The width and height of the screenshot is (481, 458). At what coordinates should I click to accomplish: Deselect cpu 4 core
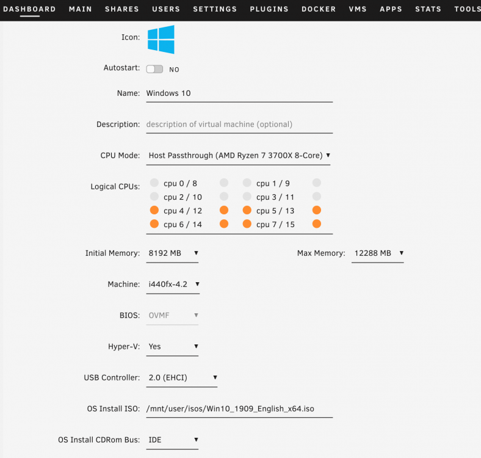[154, 210]
